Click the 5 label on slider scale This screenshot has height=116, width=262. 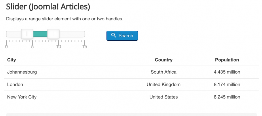pos(33,47)
